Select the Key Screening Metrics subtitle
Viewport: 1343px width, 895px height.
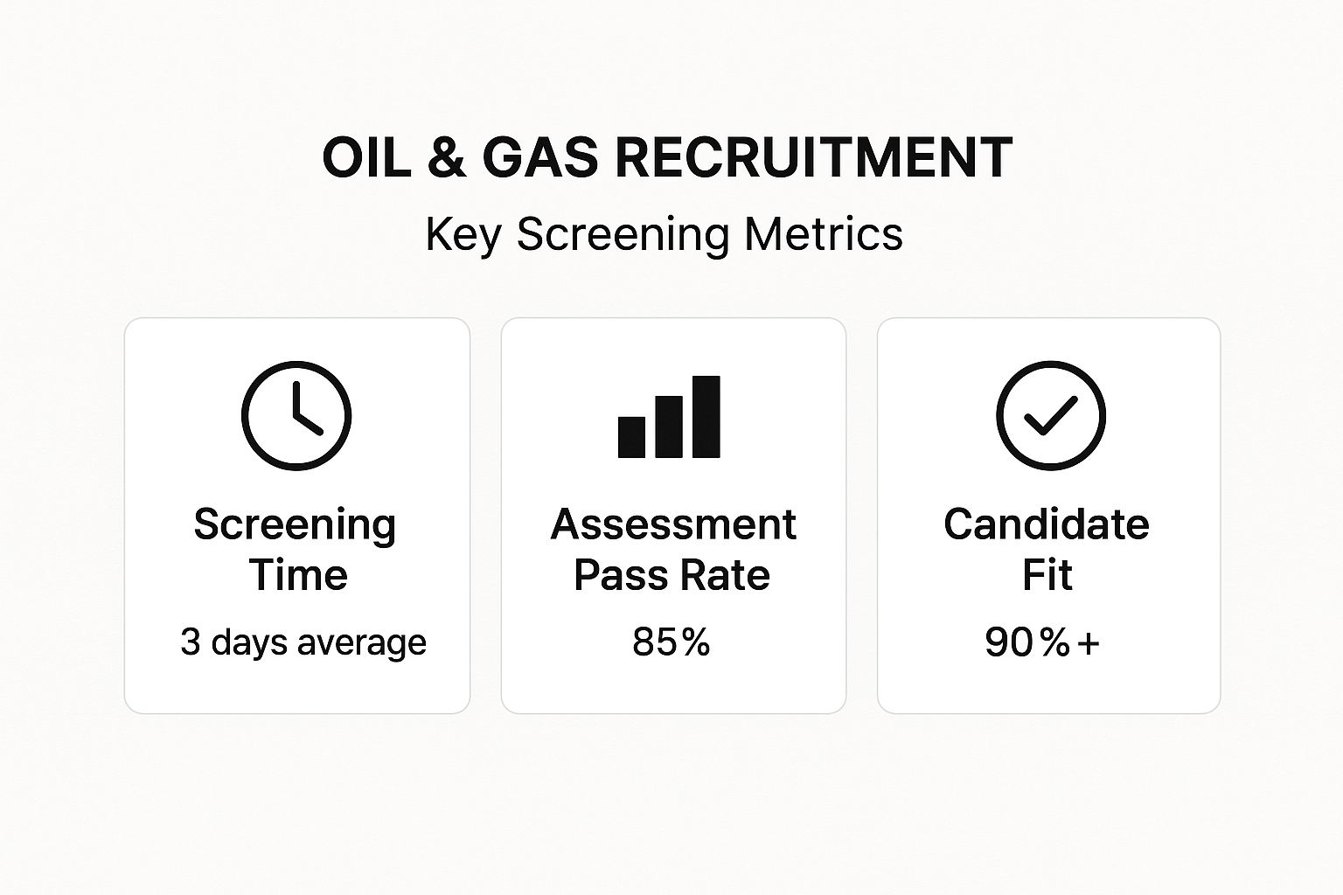[664, 234]
